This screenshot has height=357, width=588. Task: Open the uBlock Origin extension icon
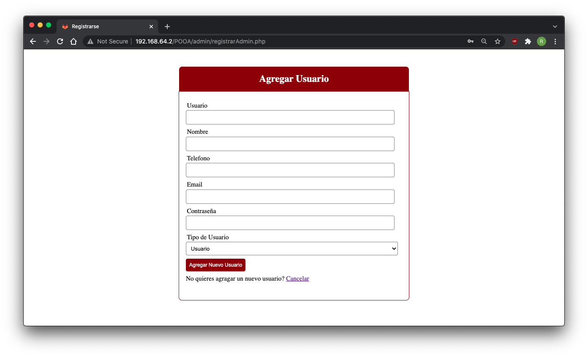point(514,41)
